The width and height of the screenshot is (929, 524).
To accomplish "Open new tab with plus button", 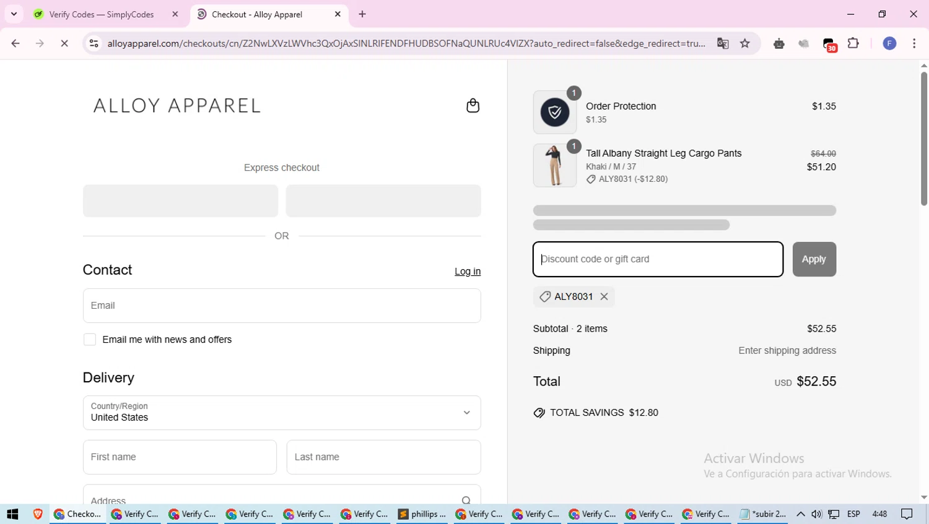I will [362, 14].
